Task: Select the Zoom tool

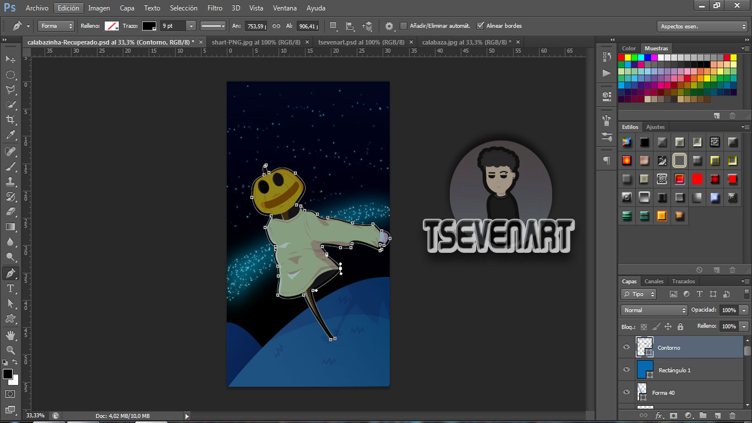Action: 10,350
